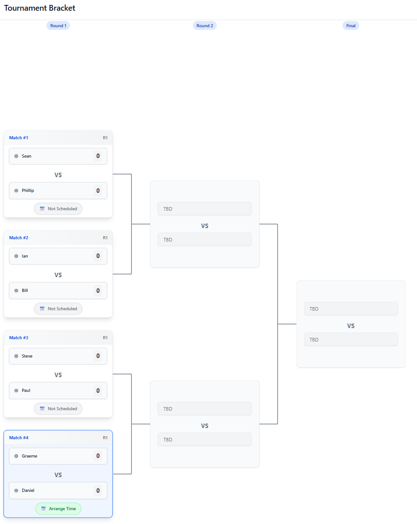
Task: Click the status dot beside Bill
Action: pos(16,291)
